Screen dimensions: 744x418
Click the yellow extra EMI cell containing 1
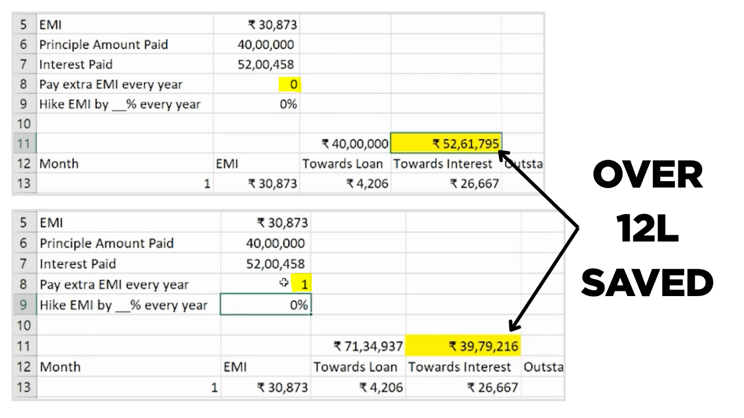pyautogui.click(x=302, y=284)
